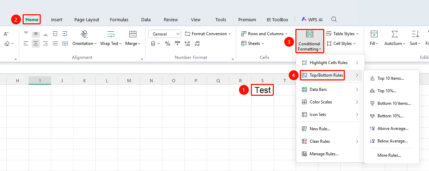Open the Sheets dropdown
The height and width of the screenshot is (171, 429).
[253, 44]
